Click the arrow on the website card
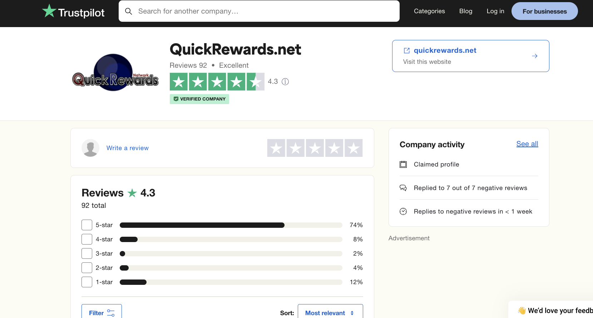The width and height of the screenshot is (593, 318). [535, 56]
